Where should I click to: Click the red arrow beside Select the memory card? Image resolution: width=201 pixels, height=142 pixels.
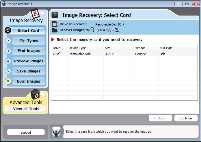point(53,39)
